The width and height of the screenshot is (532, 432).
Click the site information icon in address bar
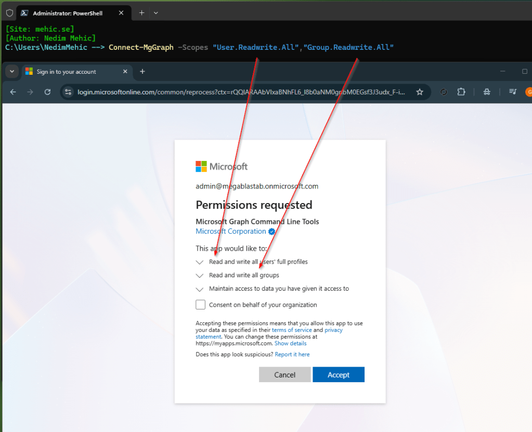[x=68, y=92]
